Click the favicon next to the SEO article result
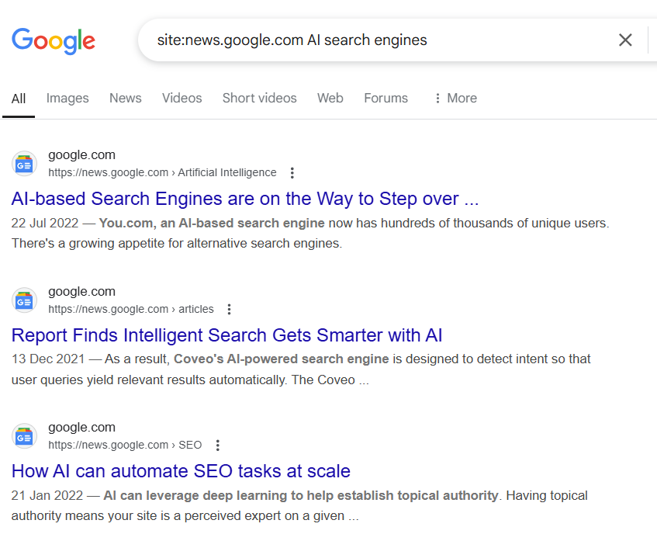The image size is (657, 534). point(24,435)
